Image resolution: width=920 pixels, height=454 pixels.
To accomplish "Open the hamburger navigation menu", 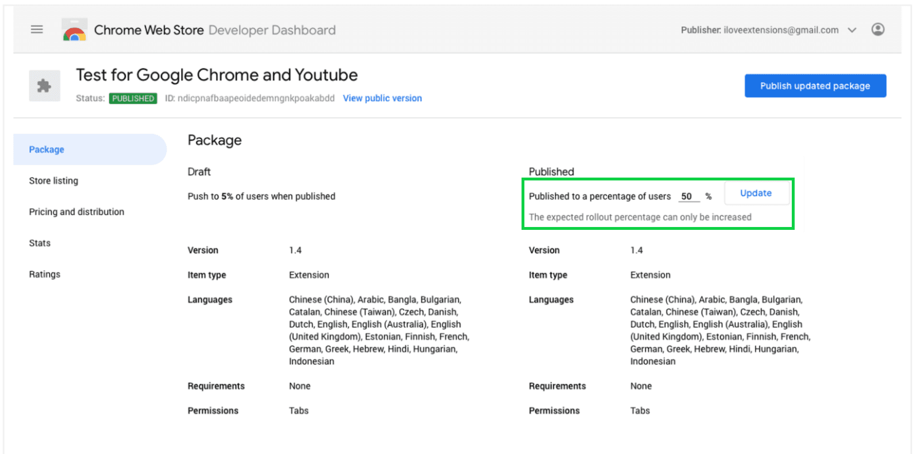I will (37, 29).
